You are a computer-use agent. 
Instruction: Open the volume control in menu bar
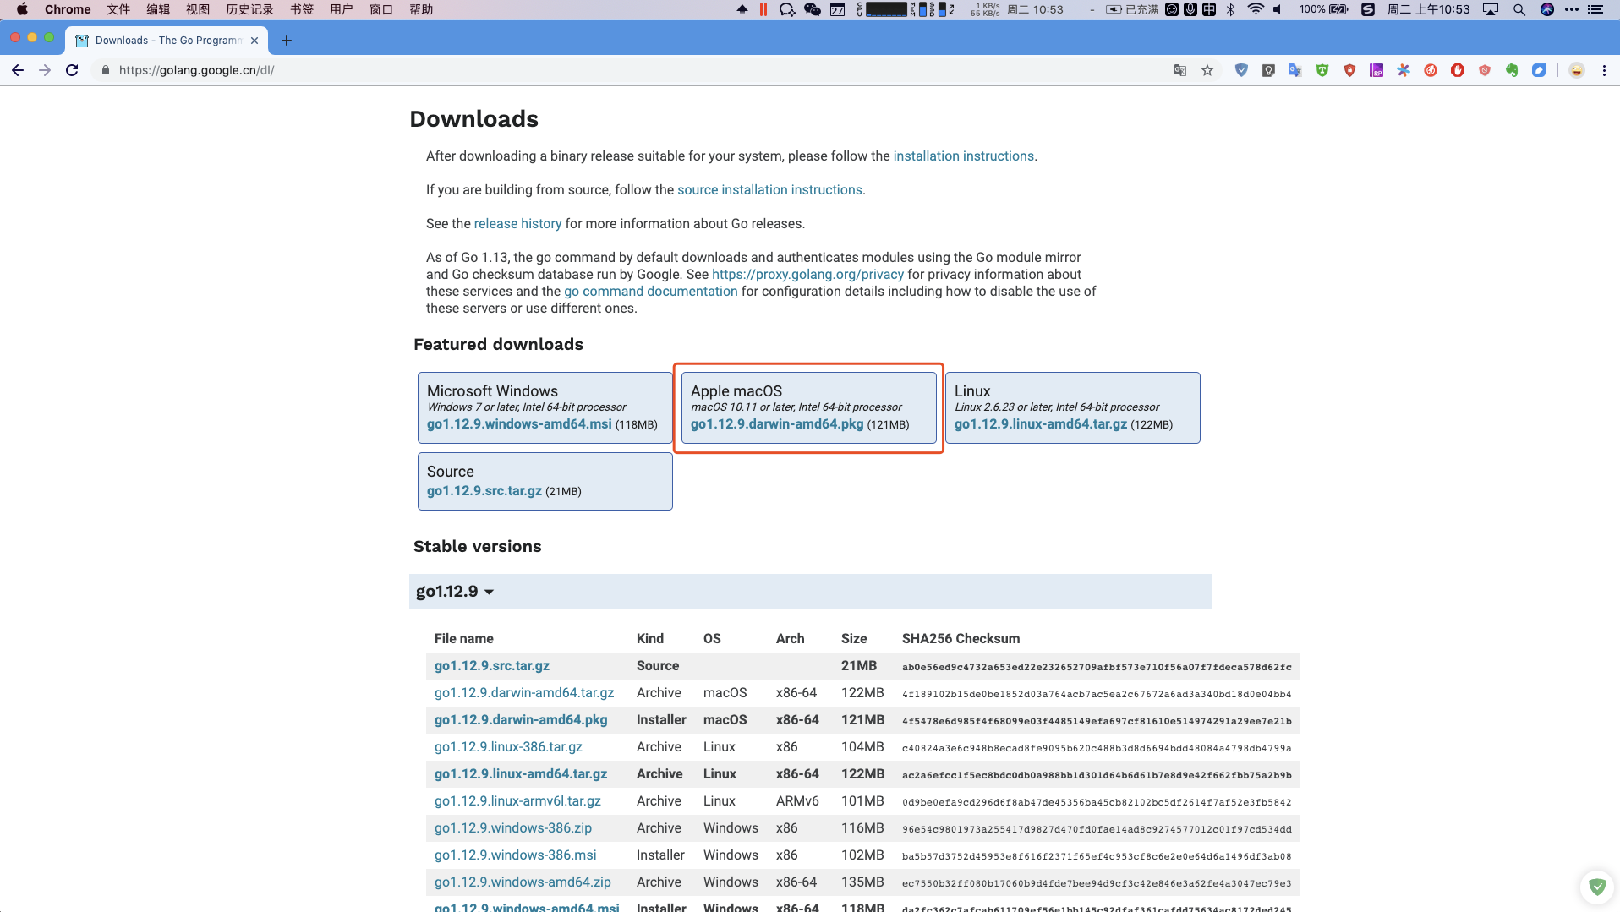coord(1278,9)
